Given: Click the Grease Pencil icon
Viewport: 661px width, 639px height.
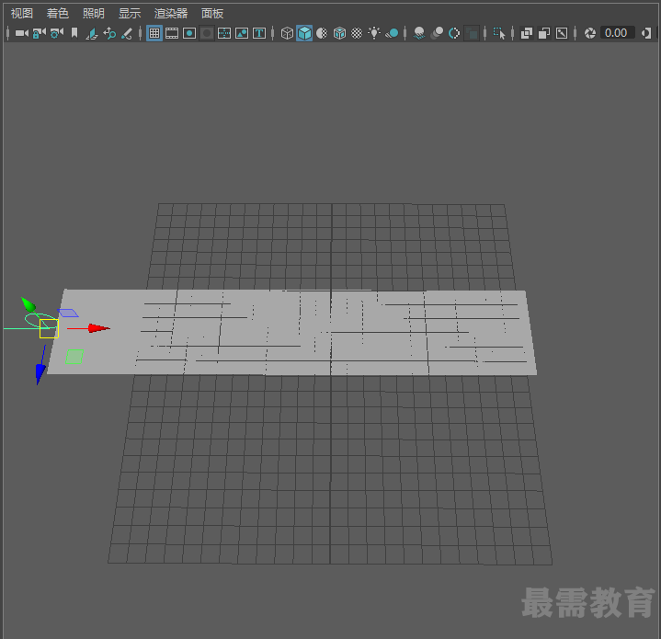Looking at the screenshot, I should [x=127, y=33].
